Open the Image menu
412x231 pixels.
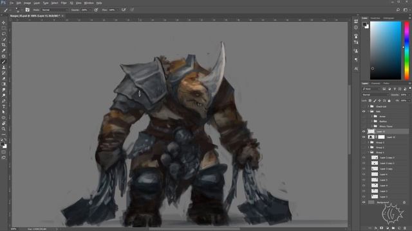pyautogui.click(x=27, y=3)
